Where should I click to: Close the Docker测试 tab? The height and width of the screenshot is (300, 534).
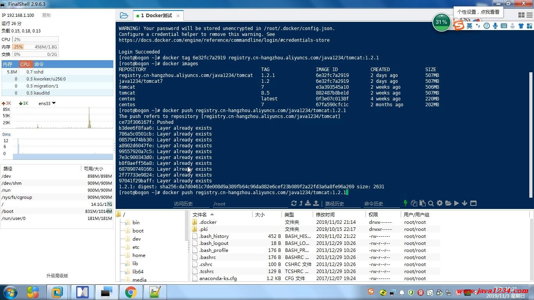point(178,16)
